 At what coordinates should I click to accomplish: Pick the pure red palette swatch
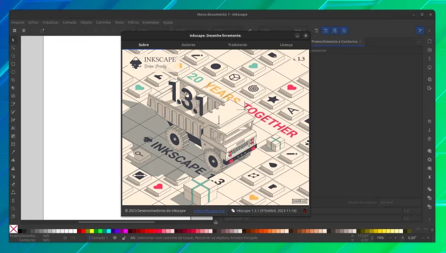click(83, 231)
